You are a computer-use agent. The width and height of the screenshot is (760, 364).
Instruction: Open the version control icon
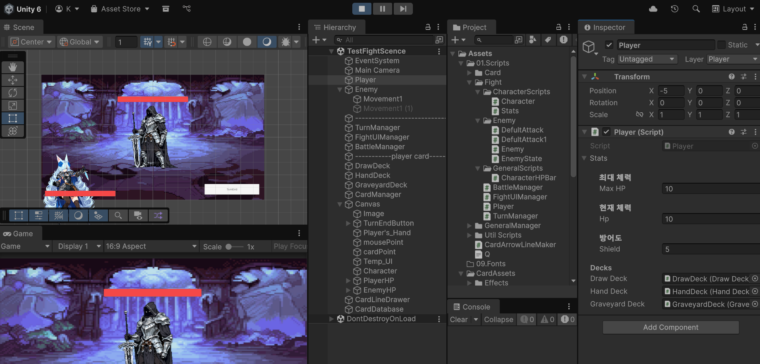(x=187, y=9)
